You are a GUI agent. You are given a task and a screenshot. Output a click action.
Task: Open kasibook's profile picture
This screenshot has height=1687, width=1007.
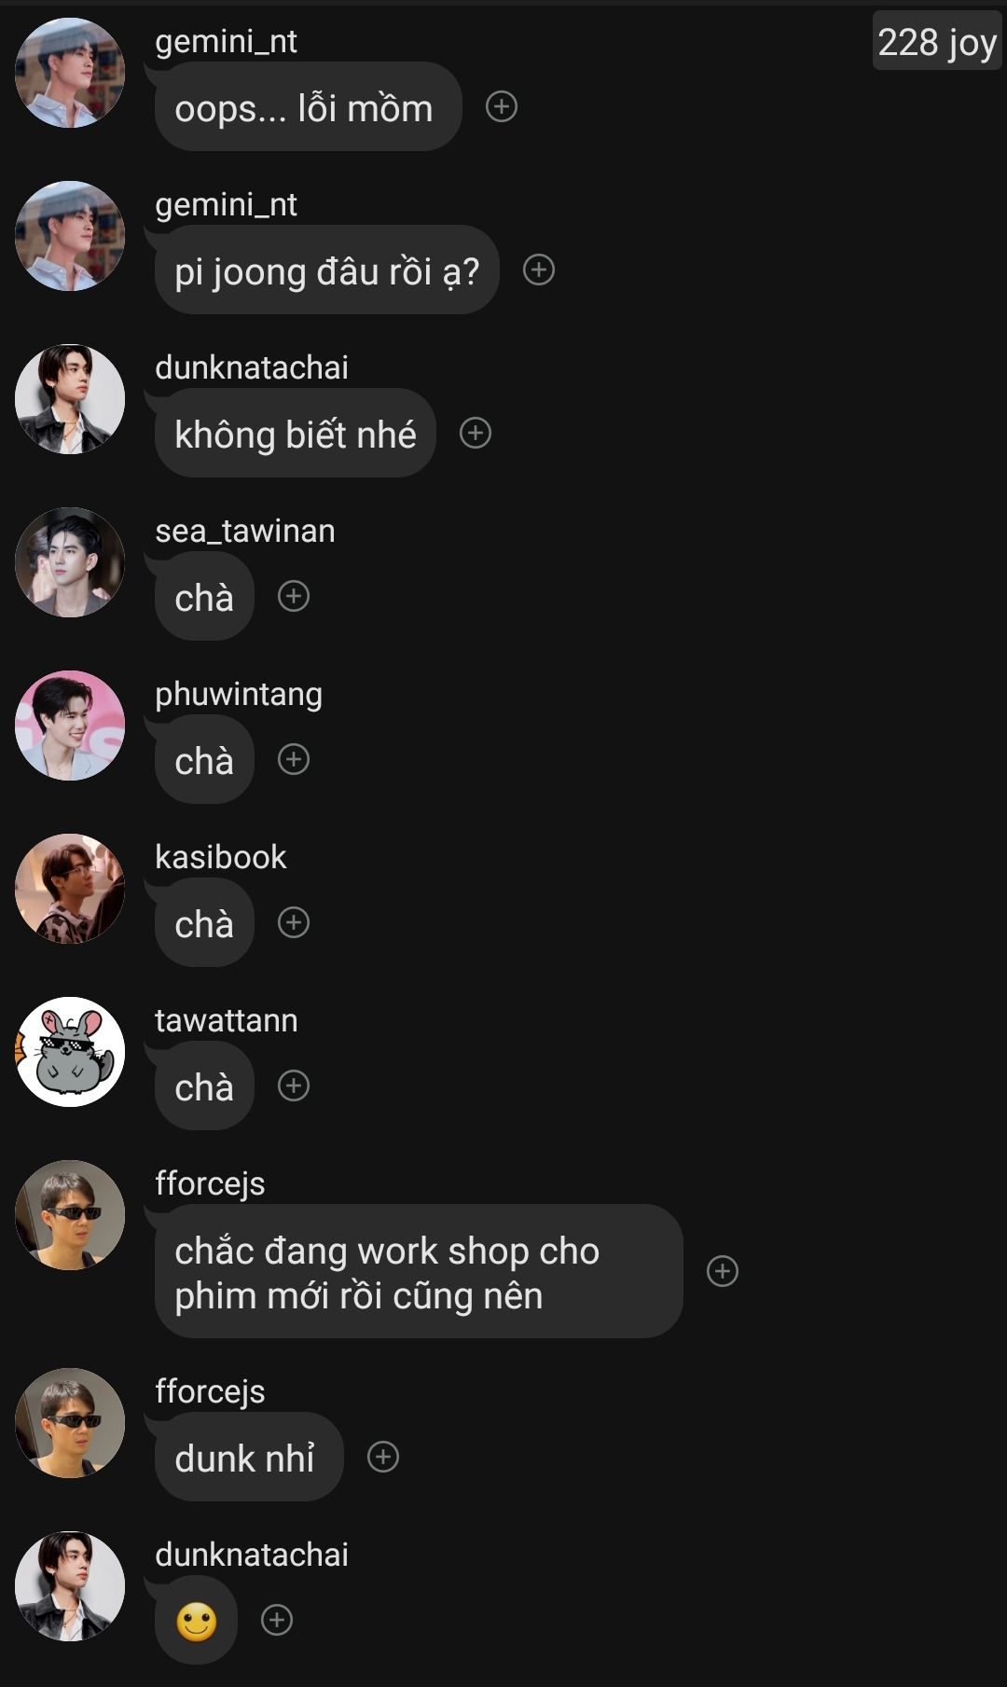(x=70, y=889)
